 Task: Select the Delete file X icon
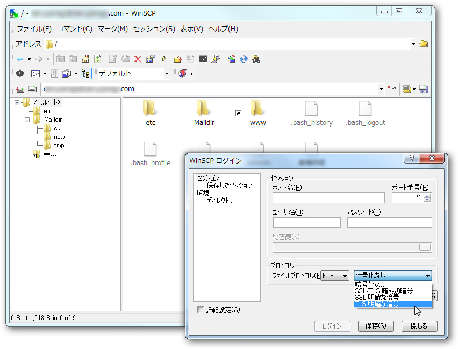click(139, 59)
